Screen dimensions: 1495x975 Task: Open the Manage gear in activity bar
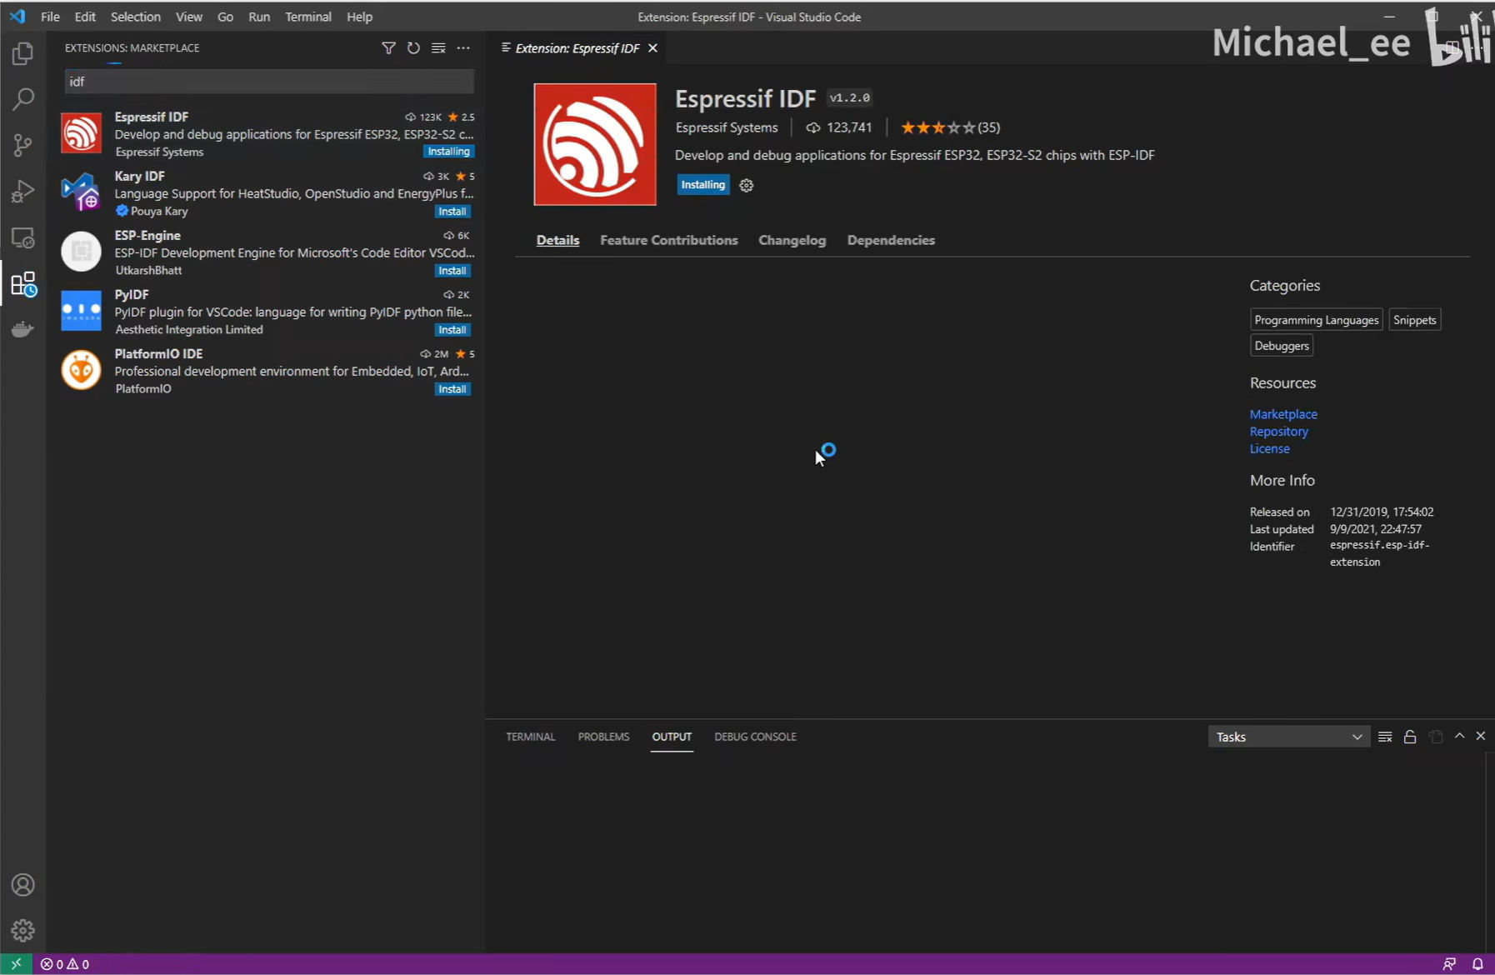[x=22, y=930]
